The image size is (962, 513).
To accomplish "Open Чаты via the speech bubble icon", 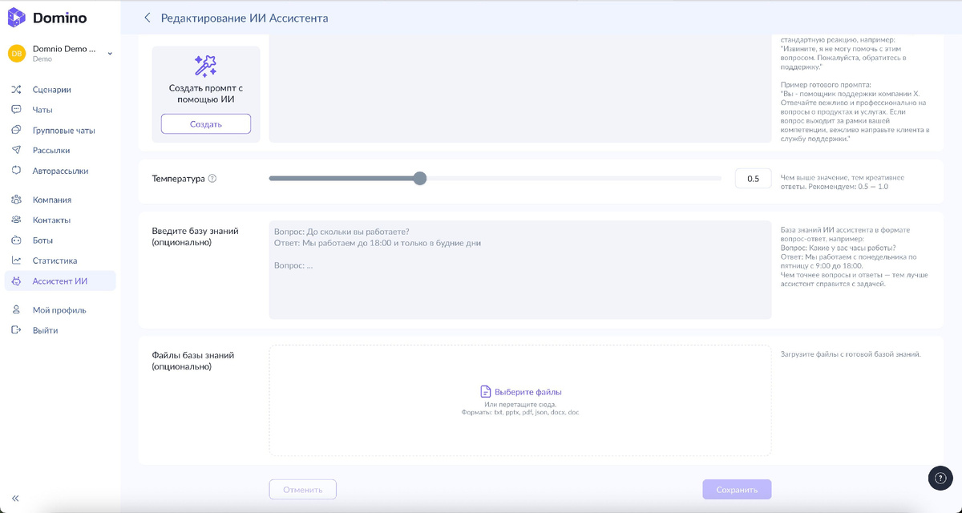I will click(x=18, y=109).
